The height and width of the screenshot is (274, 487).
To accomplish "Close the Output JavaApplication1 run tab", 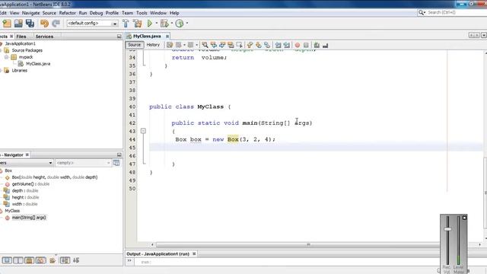I will click(194, 253).
